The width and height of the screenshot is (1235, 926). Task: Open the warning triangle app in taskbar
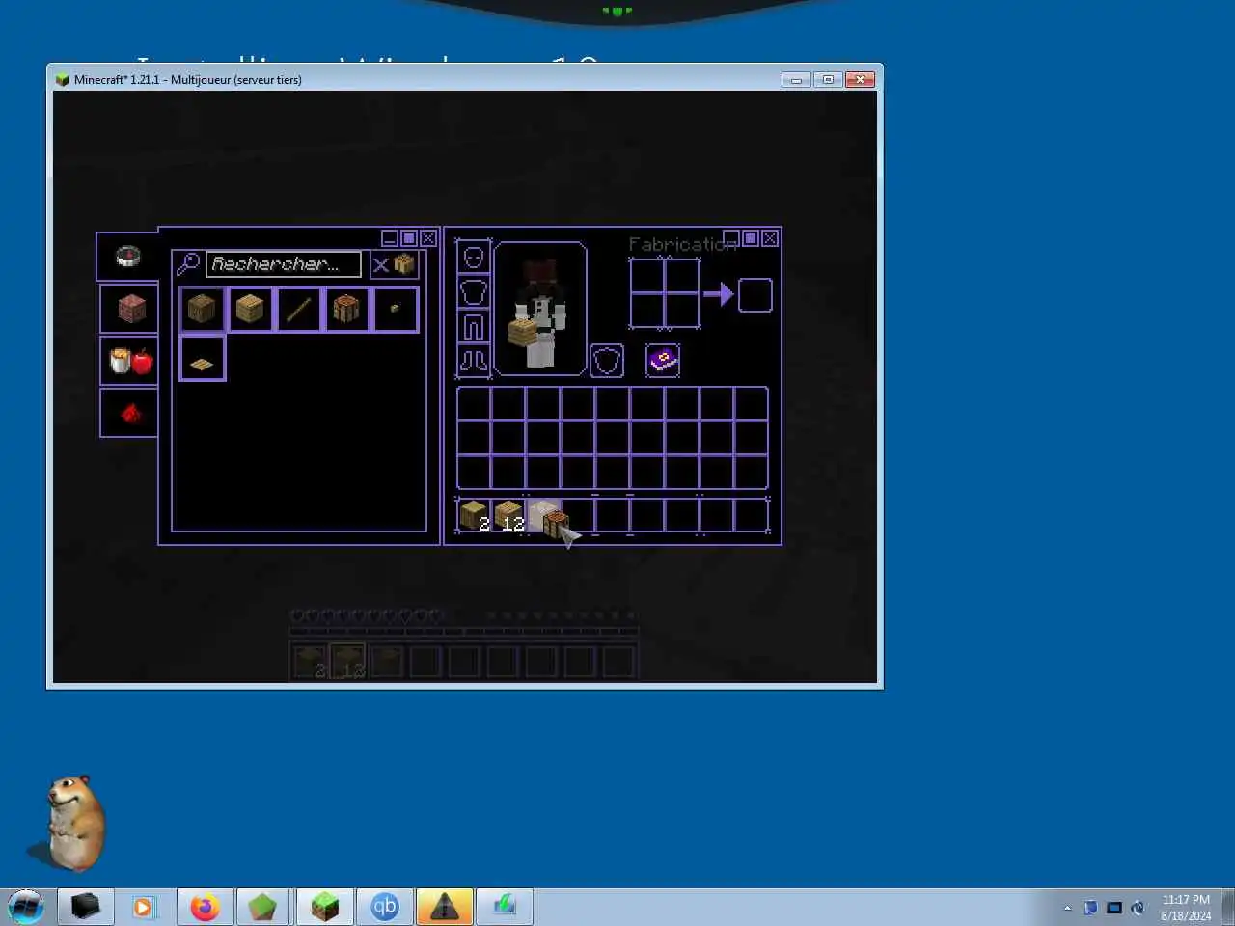tap(445, 908)
